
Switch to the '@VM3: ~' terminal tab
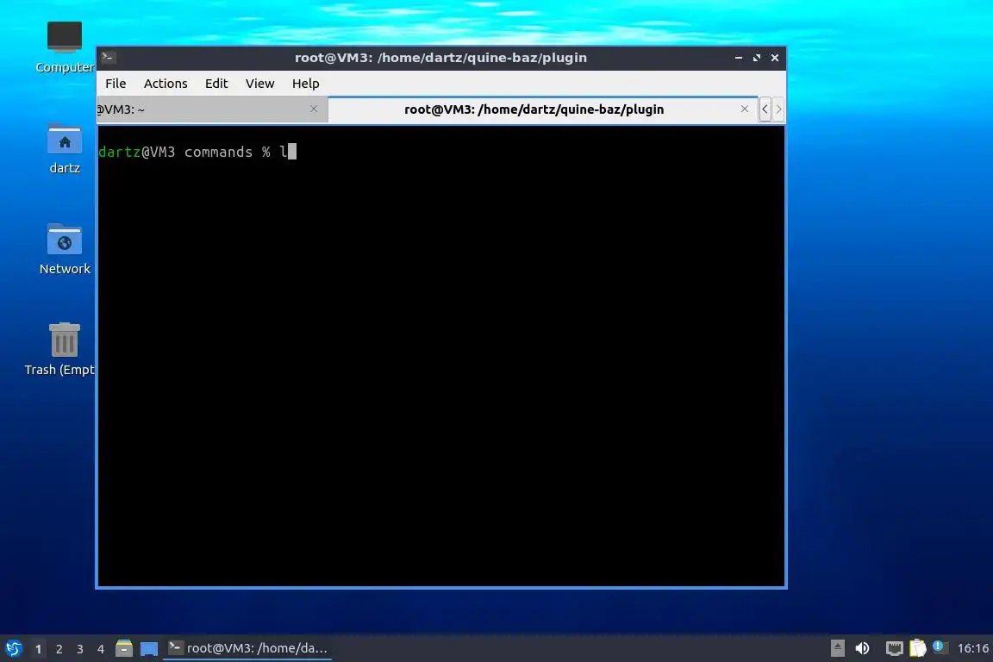coord(212,109)
